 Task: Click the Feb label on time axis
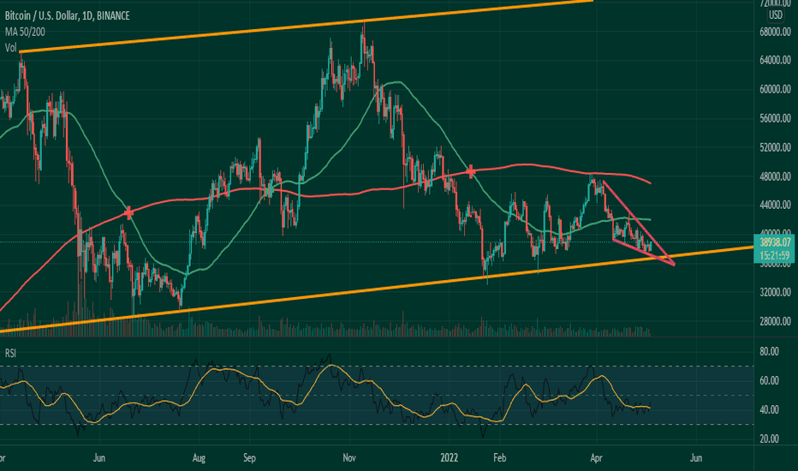(x=500, y=458)
